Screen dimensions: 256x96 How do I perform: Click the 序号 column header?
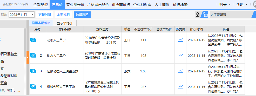coord(38,29)
